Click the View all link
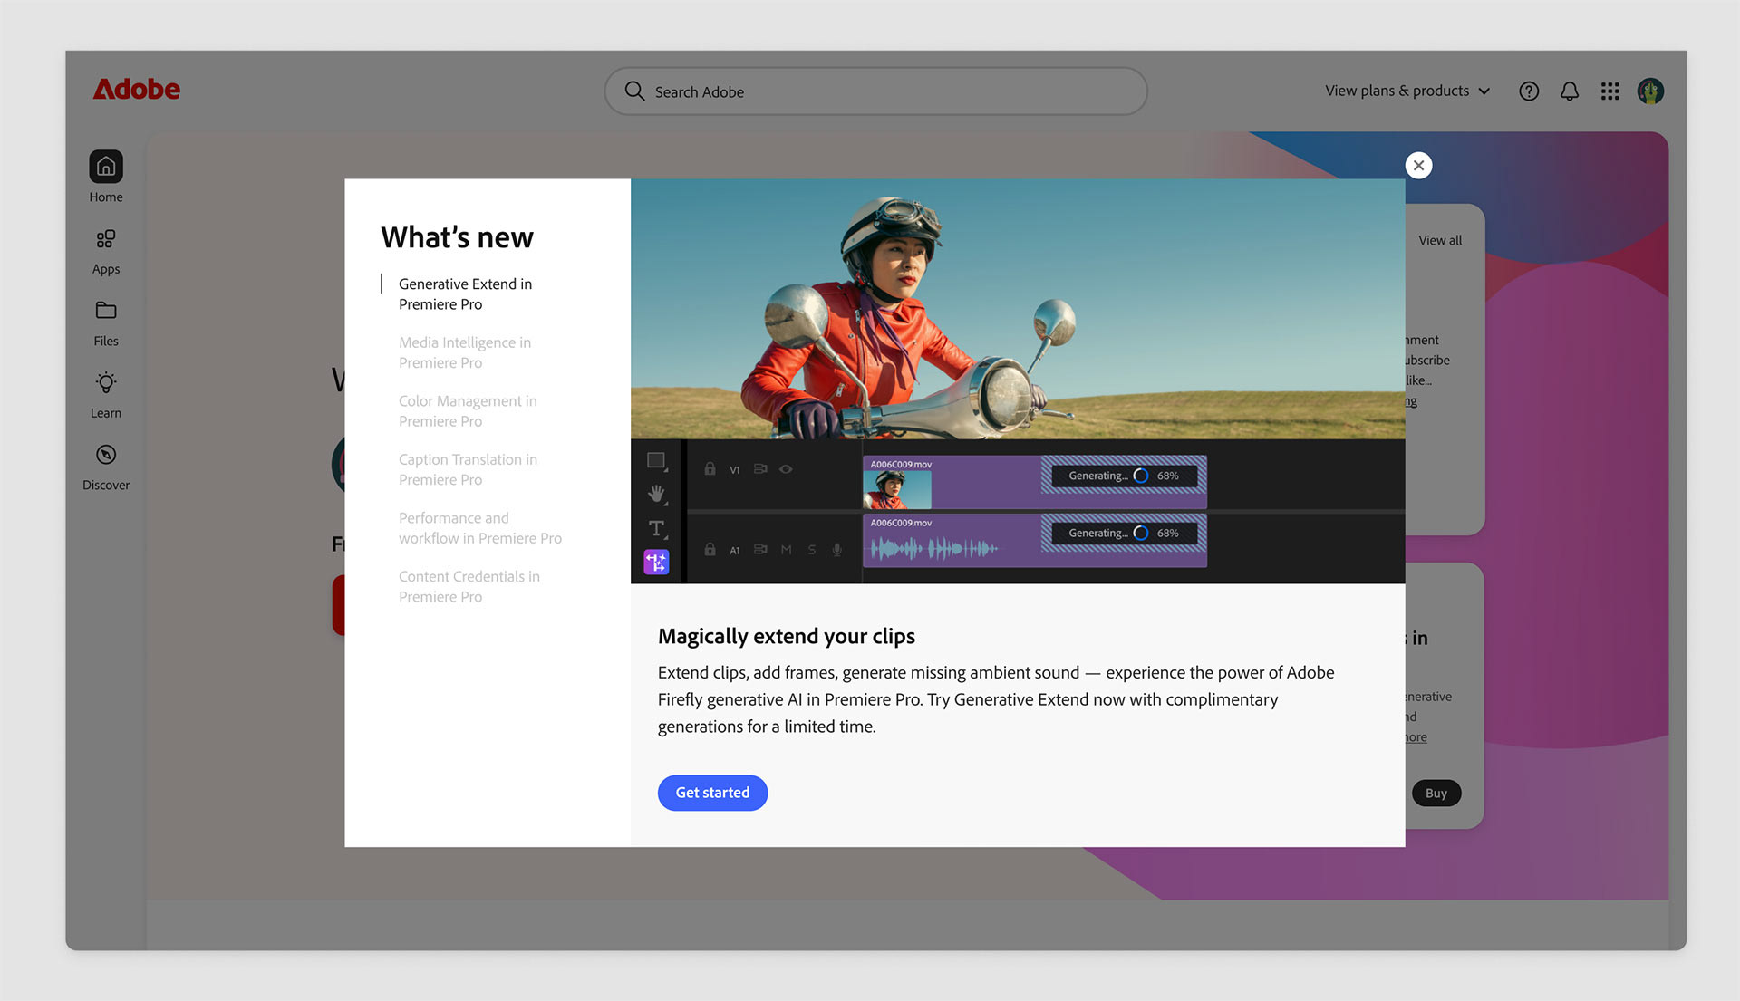Image resolution: width=1740 pixels, height=1001 pixels. click(x=1440, y=240)
